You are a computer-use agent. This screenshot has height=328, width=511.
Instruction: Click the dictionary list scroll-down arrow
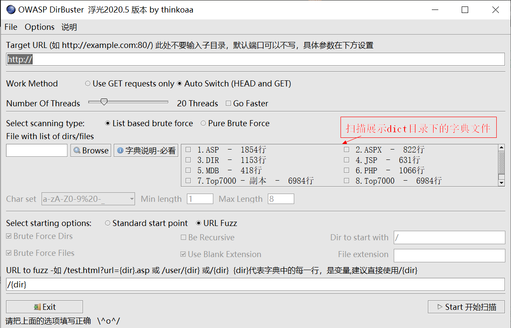501,183
